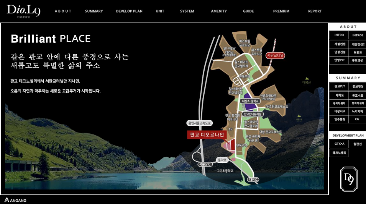Select the DEVELOPMENT PLAN sidebar header
Viewport: 366px width, 204px height.
click(348, 135)
